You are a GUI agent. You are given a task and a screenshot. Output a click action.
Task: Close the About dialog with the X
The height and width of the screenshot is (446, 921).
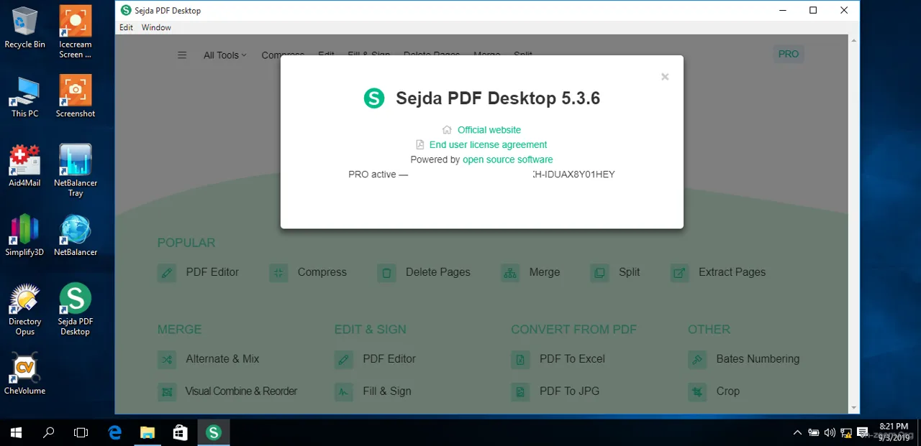point(665,77)
